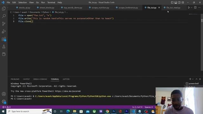Select Python in the breadcrumb path
The image size is (203, 114).
[46, 12]
